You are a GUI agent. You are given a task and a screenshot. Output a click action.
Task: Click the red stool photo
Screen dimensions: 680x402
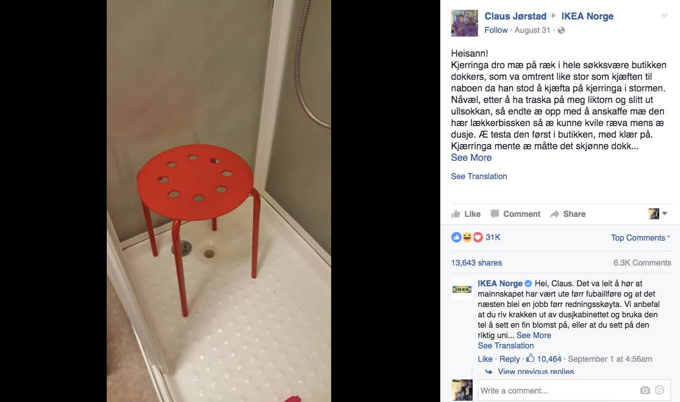coord(219,201)
